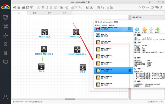The image size is (165, 104).
Task: Take a snapshot with the camera icon
Action: [112, 7]
